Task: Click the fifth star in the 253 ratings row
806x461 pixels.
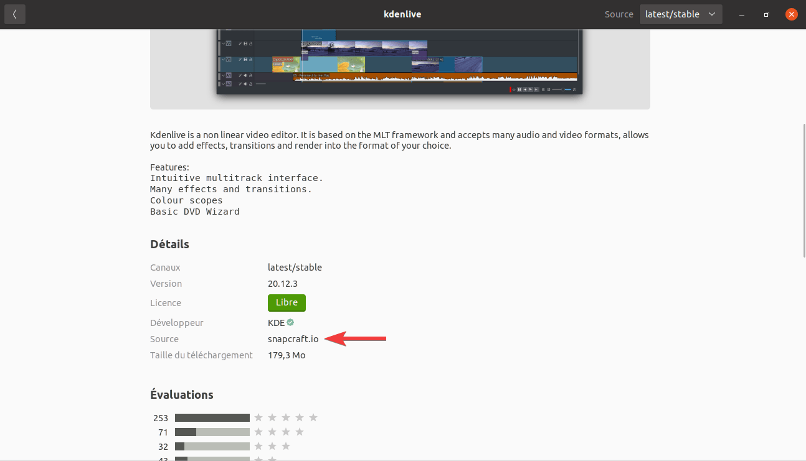Action: click(x=313, y=417)
